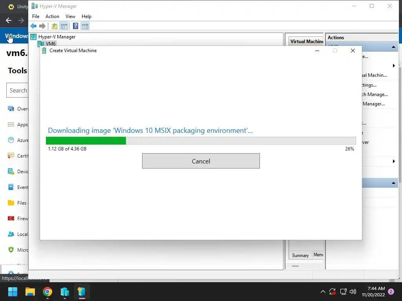Image resolution: width=402 pixels, height=301 pixels.
Task: Open Devices tool icon in sidebar
Action: click(11, 171)
